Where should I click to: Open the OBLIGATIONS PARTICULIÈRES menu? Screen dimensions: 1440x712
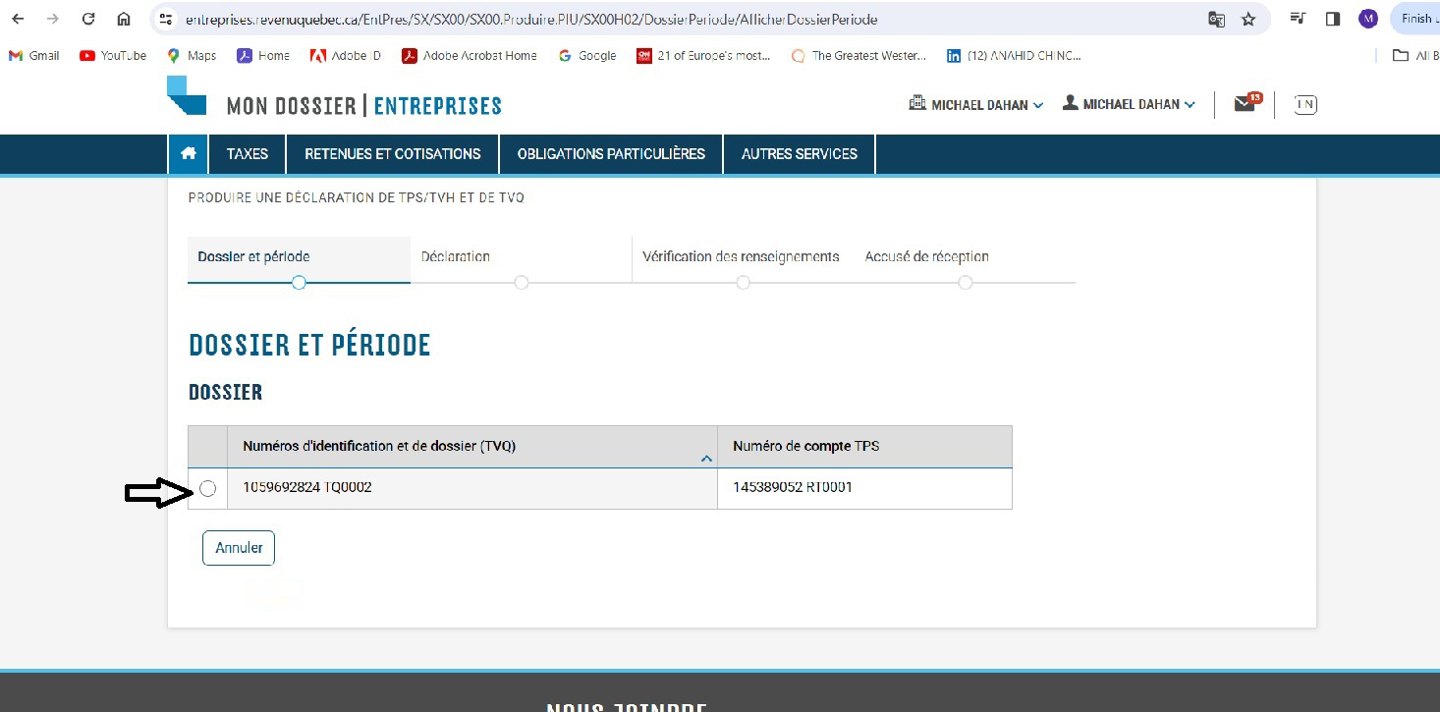(x=611, y=154)
